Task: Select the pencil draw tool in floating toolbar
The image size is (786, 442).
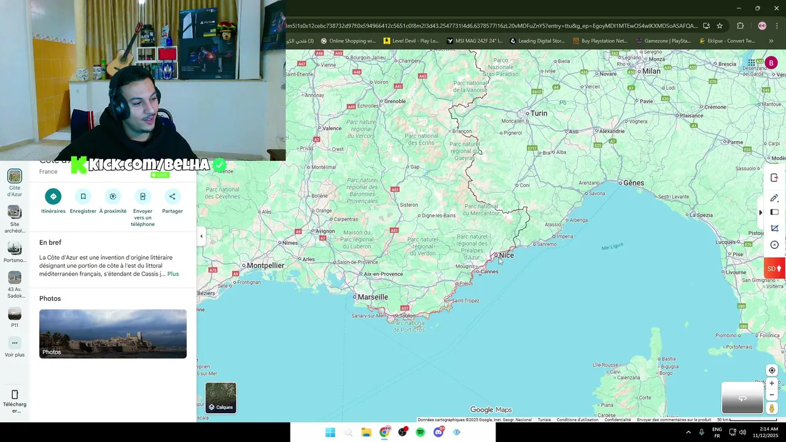Action: pos(774,198)
